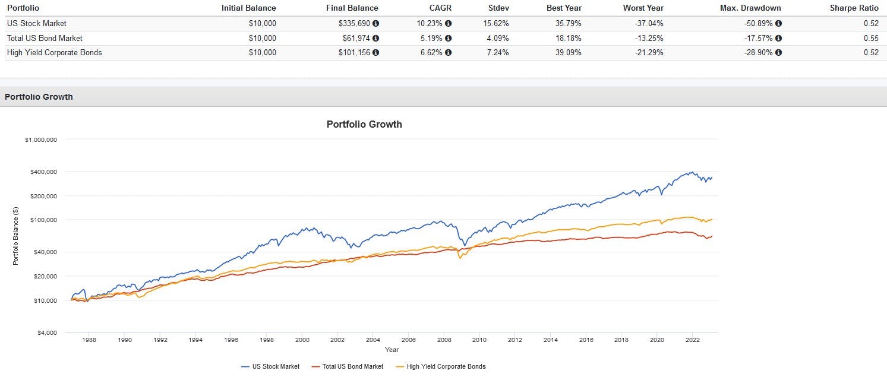This screenshot has width=887, height=377.
Task: Open info icon beside 10.23% CAGR
Action: 449,24
